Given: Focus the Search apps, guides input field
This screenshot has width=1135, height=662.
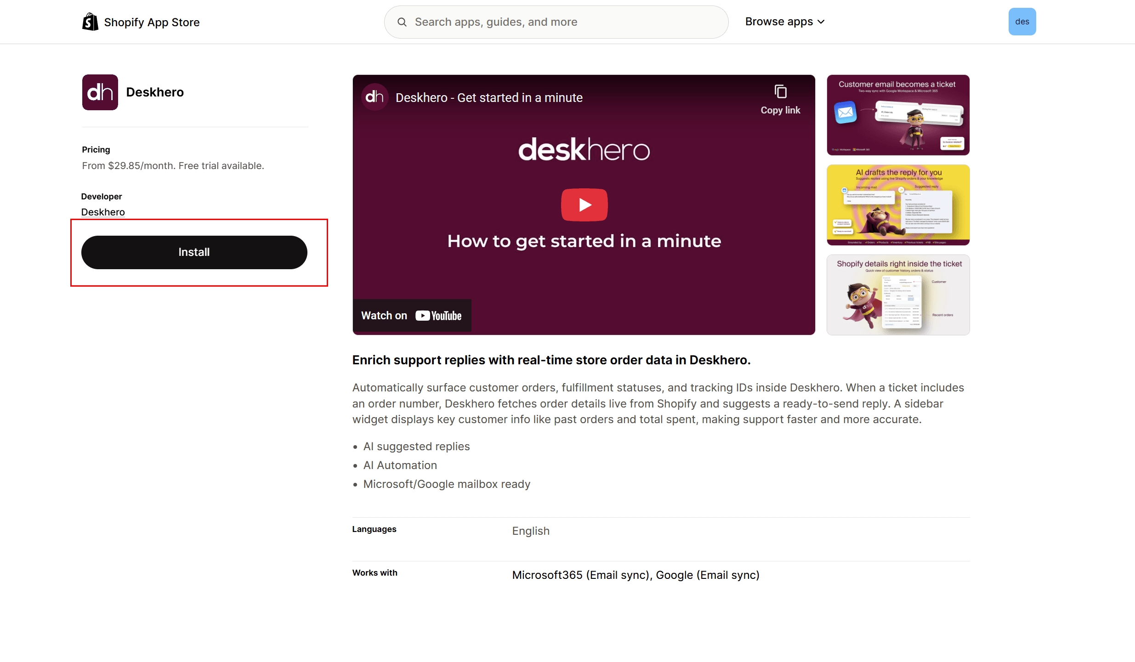Looking at the screenshot, I should click(565, 22).
